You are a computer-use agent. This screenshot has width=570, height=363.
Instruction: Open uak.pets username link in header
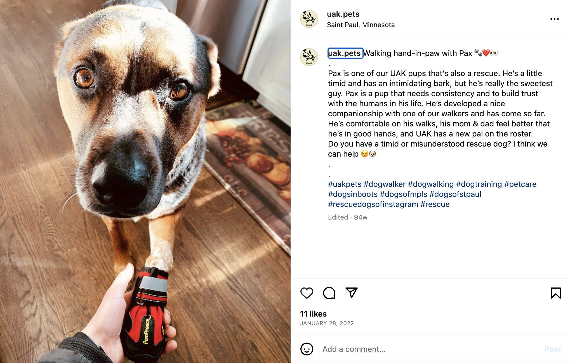click(343, 14)
